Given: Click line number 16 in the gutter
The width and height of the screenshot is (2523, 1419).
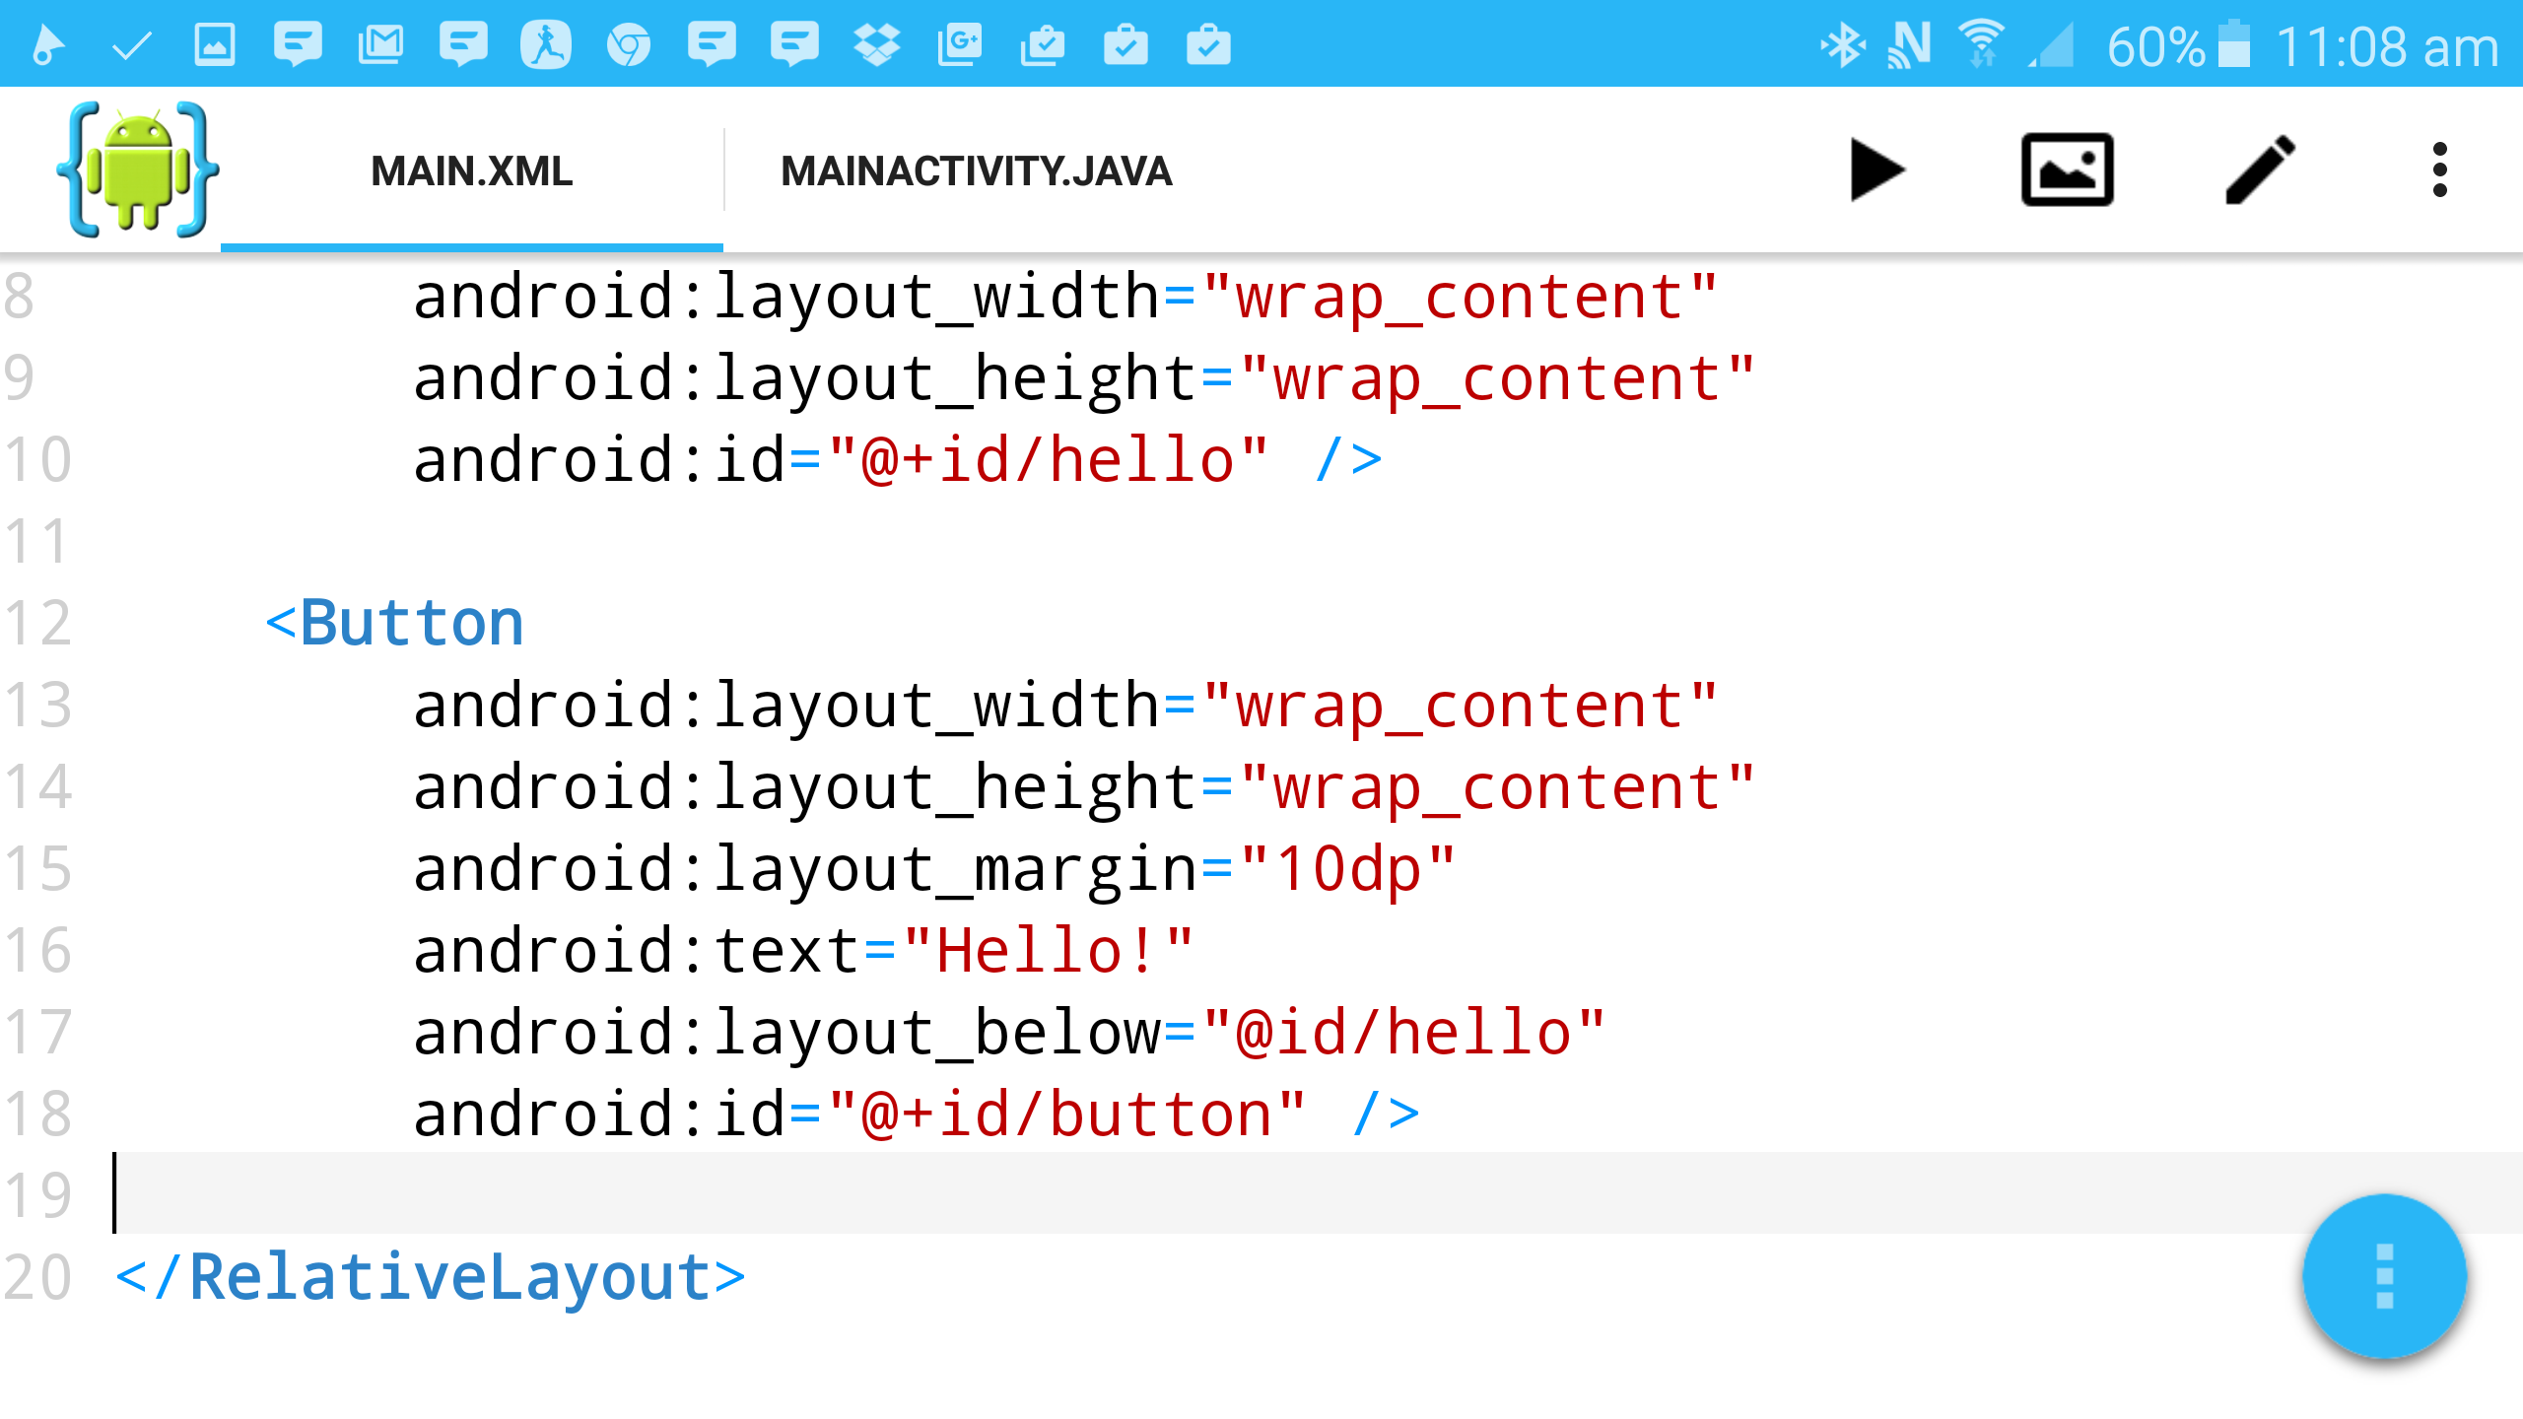Looking at the screenshot, I should point(37,950).
